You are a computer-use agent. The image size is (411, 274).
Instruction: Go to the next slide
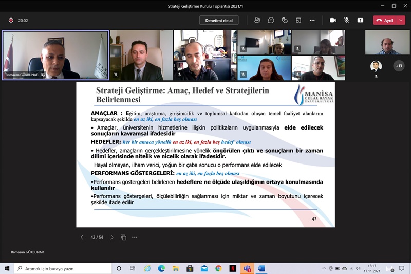112,238
